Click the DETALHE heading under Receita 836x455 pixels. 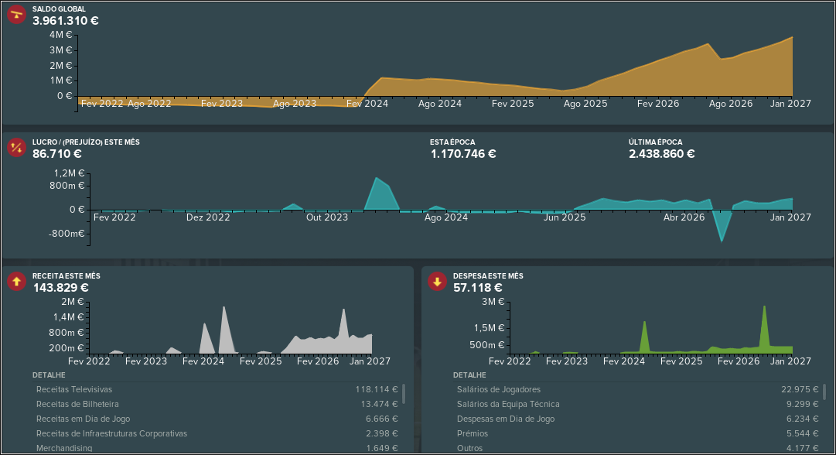point(49,375)
